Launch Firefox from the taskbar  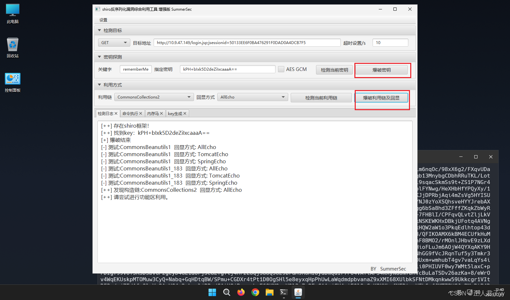tap(241, 292)
